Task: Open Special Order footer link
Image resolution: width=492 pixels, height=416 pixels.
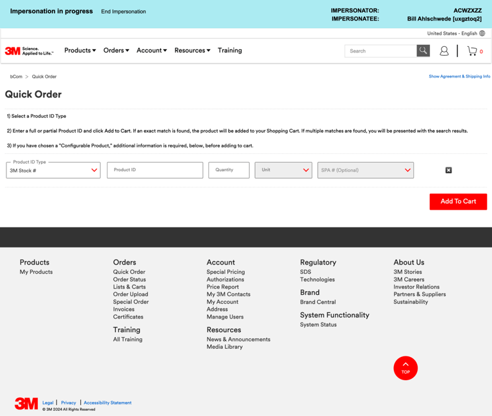Action: pyautogui.click(x=131, y=302)
